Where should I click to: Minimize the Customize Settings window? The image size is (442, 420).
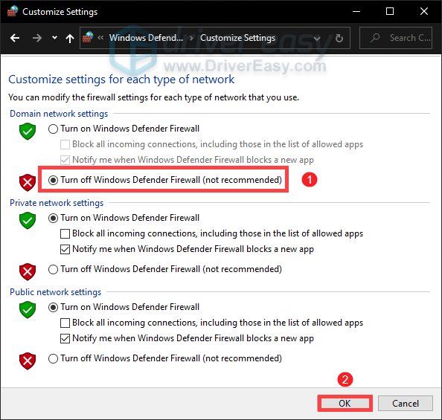pyautogui.click(x=356, y=12)
